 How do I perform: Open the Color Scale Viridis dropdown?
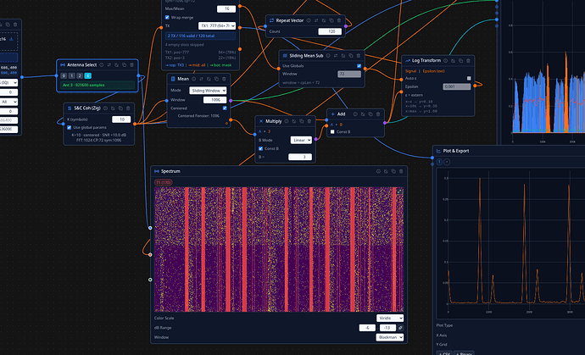391,318
